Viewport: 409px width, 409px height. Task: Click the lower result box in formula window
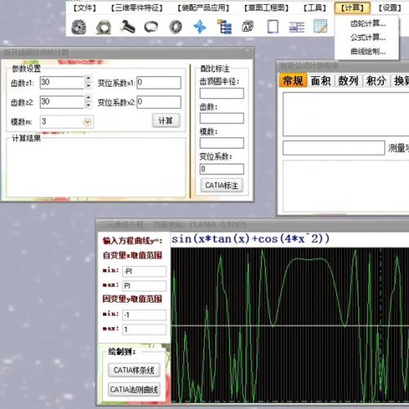tap(346, 186)
